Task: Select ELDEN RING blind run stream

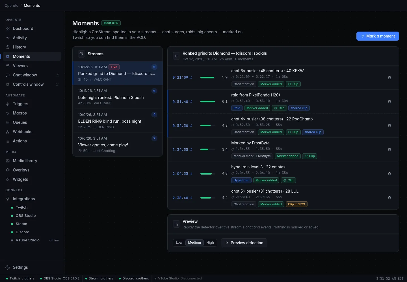Action: pos(118,121)
